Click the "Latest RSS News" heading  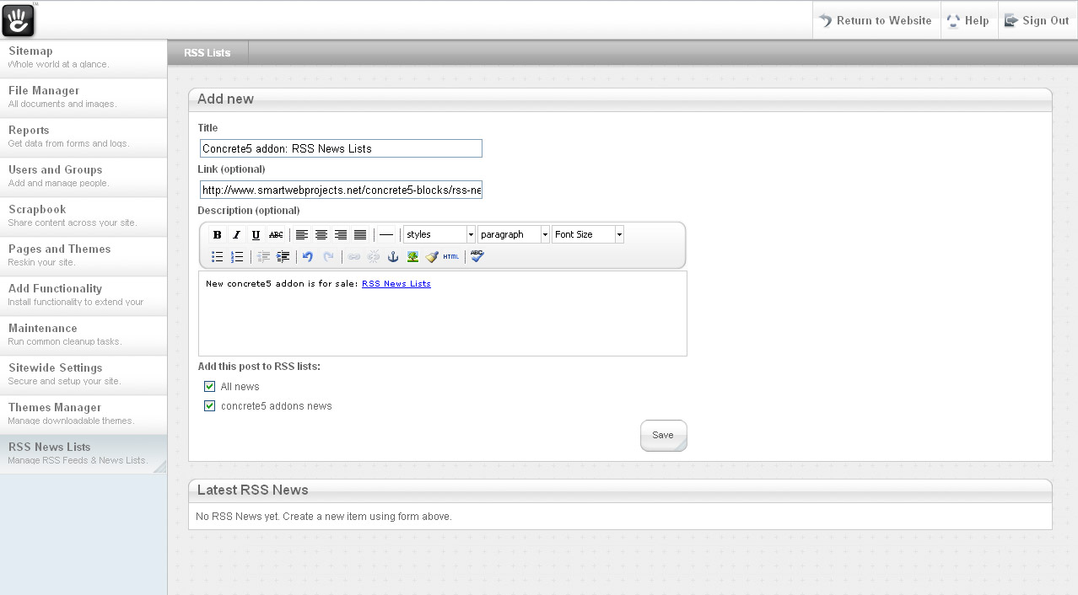click(253, 490)
